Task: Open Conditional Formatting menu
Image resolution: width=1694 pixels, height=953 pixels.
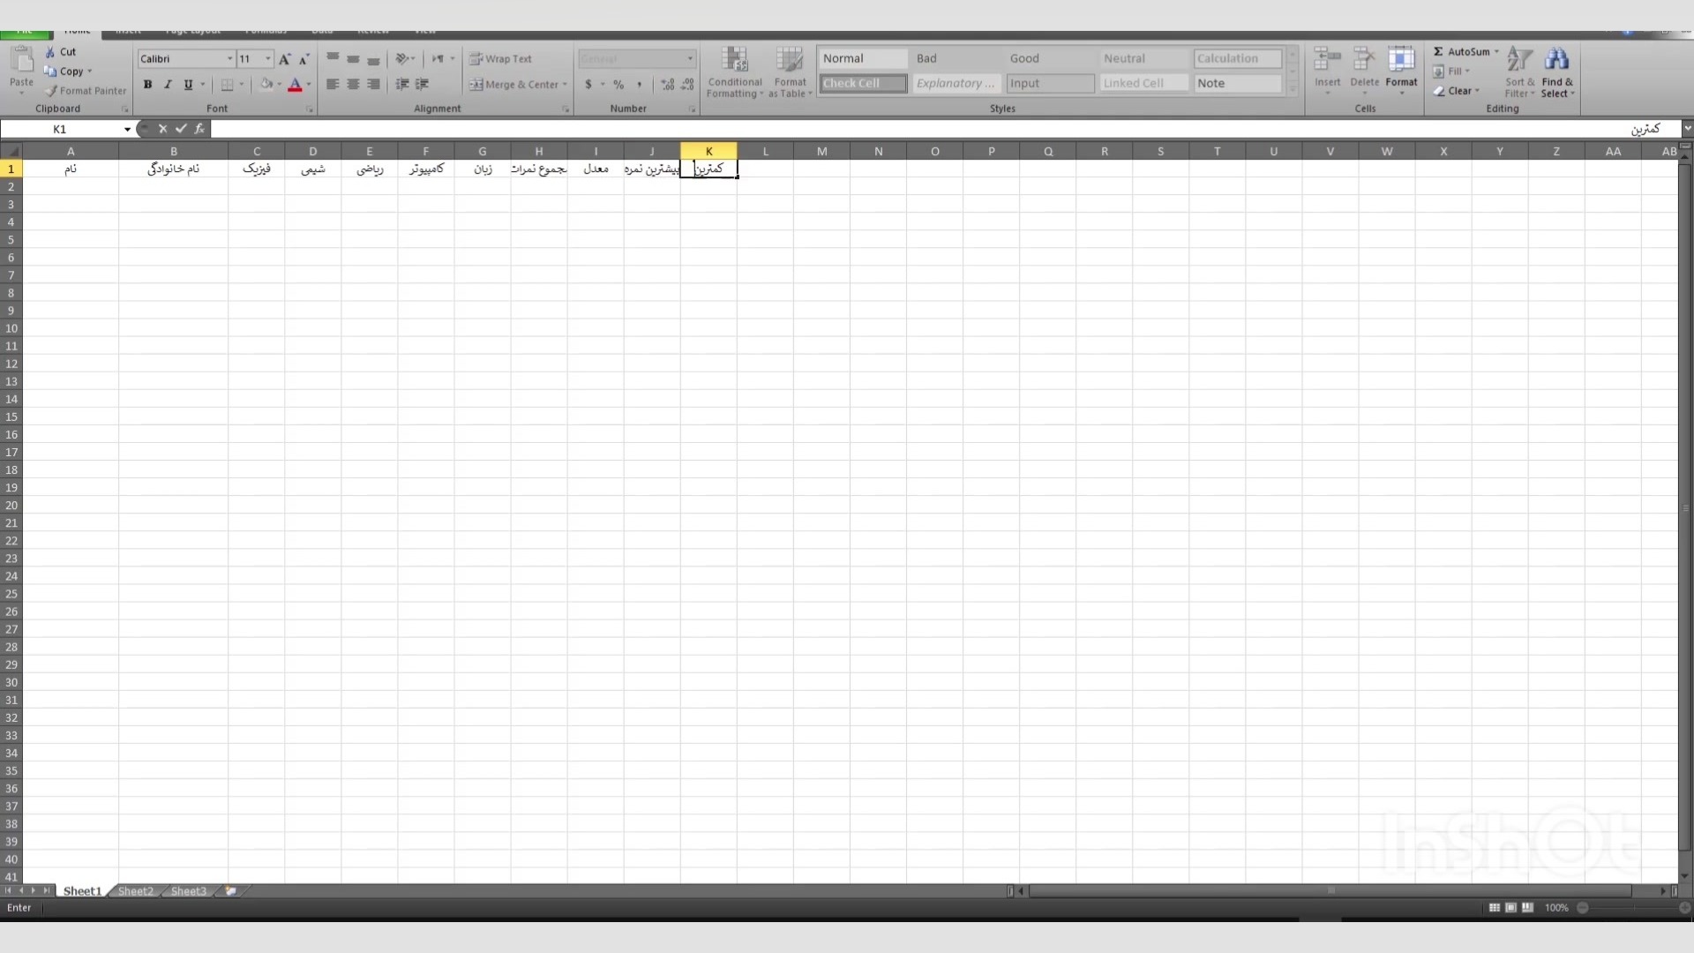Action: coord(735,72)
